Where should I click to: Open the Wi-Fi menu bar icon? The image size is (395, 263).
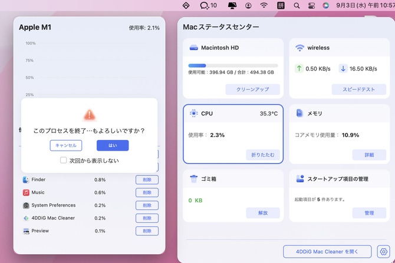(264, 5)
